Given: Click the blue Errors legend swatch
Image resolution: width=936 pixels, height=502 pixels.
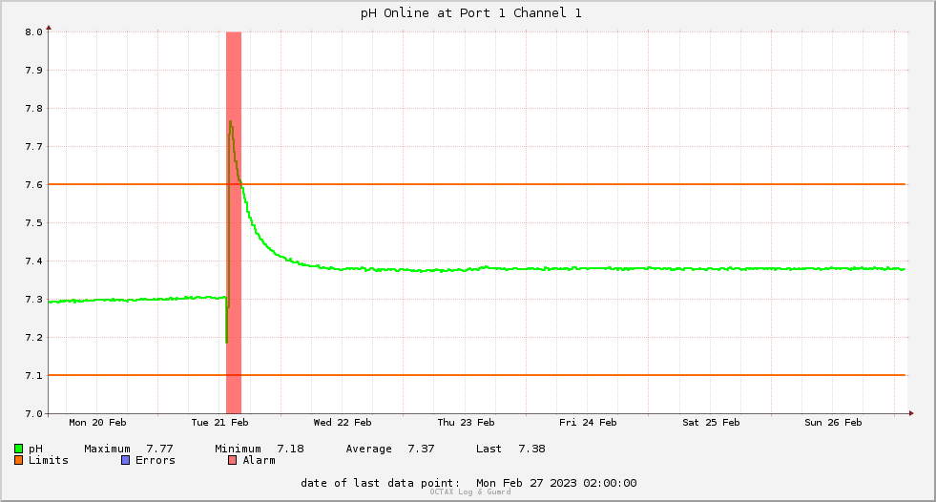Looking at the screenshot, I should coord(125,460).
